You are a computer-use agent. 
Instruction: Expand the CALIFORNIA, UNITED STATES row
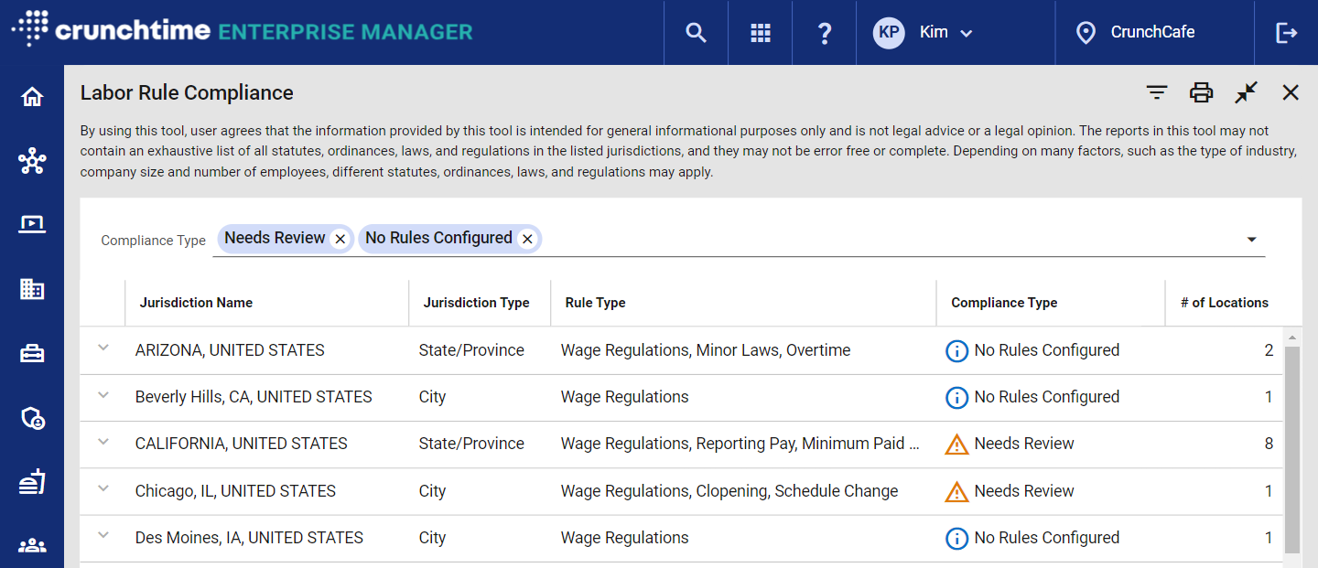pyautogui.click(x=103, y=442)
